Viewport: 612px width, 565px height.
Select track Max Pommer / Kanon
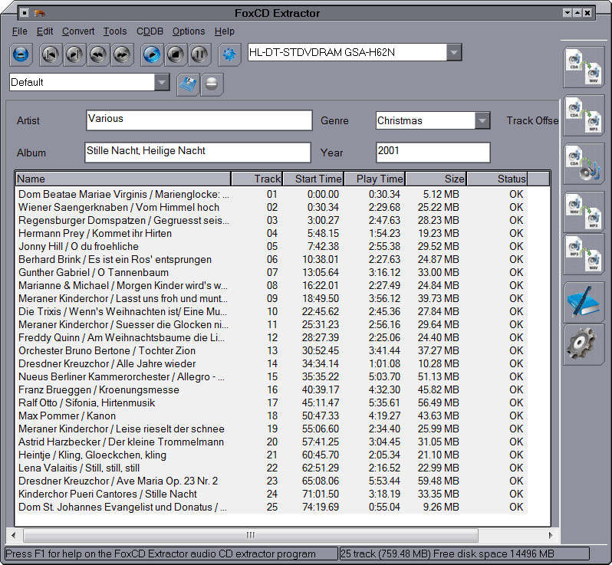tap(272, 416)
